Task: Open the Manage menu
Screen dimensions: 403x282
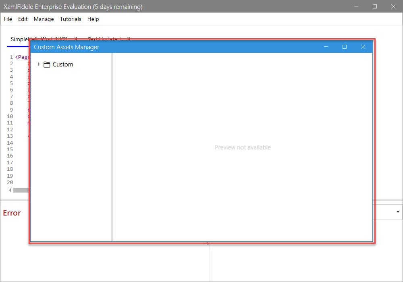Action: point(44,19)
